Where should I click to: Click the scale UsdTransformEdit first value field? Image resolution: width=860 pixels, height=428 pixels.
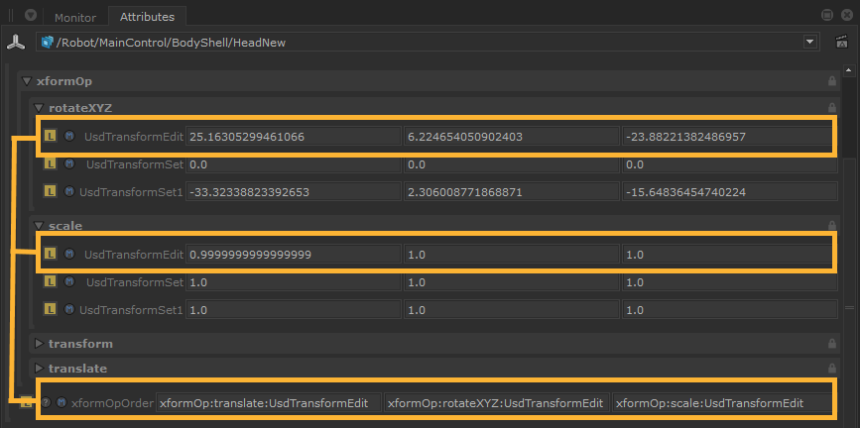click(x=294, y=255)
